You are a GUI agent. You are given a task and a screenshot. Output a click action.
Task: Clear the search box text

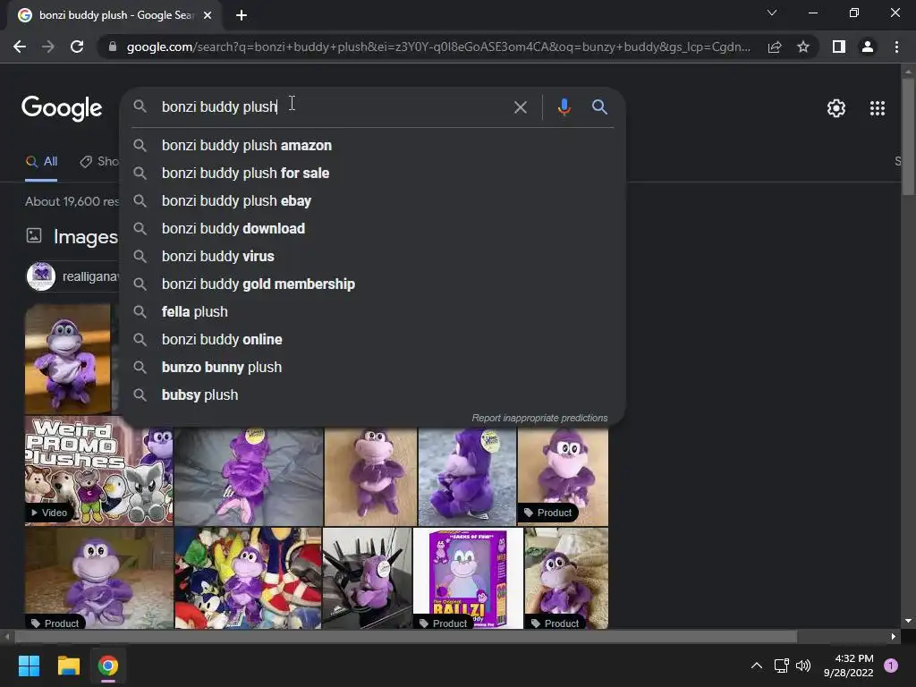coord(520,107)
